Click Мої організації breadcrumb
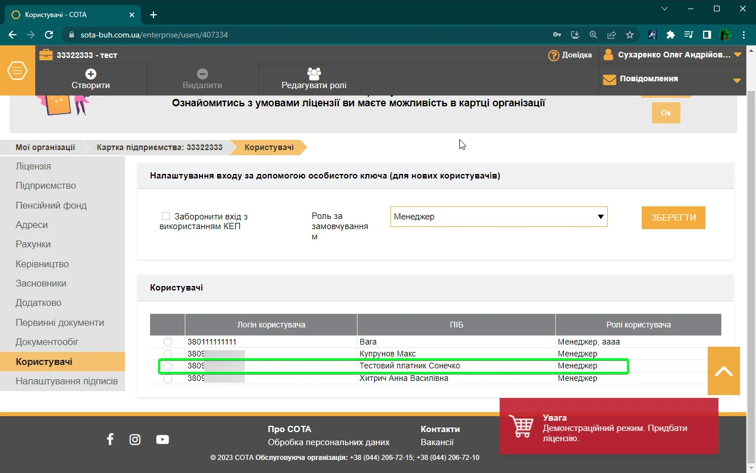This screenshot has height=473, width=756. pyautogui.click(x=45, y=147)
